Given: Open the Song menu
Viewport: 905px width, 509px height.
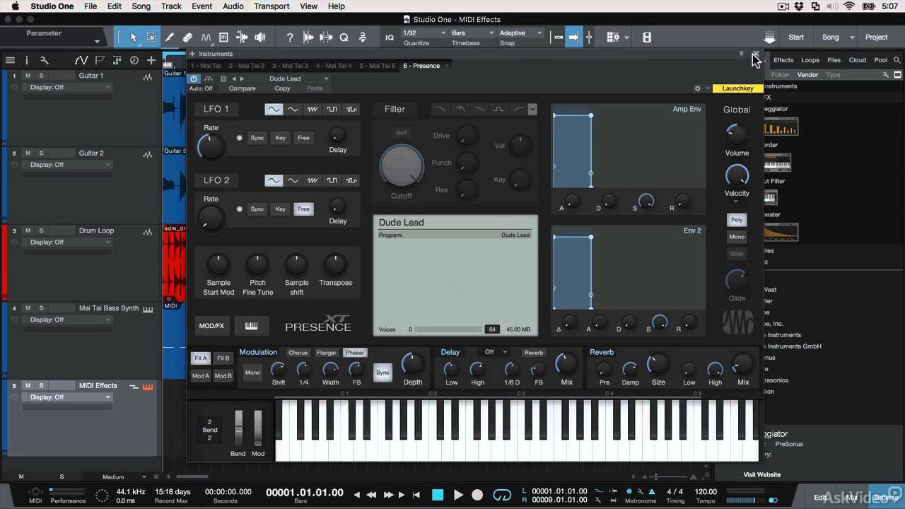Looking at the screenshot, I should click(x=141, y=6).
